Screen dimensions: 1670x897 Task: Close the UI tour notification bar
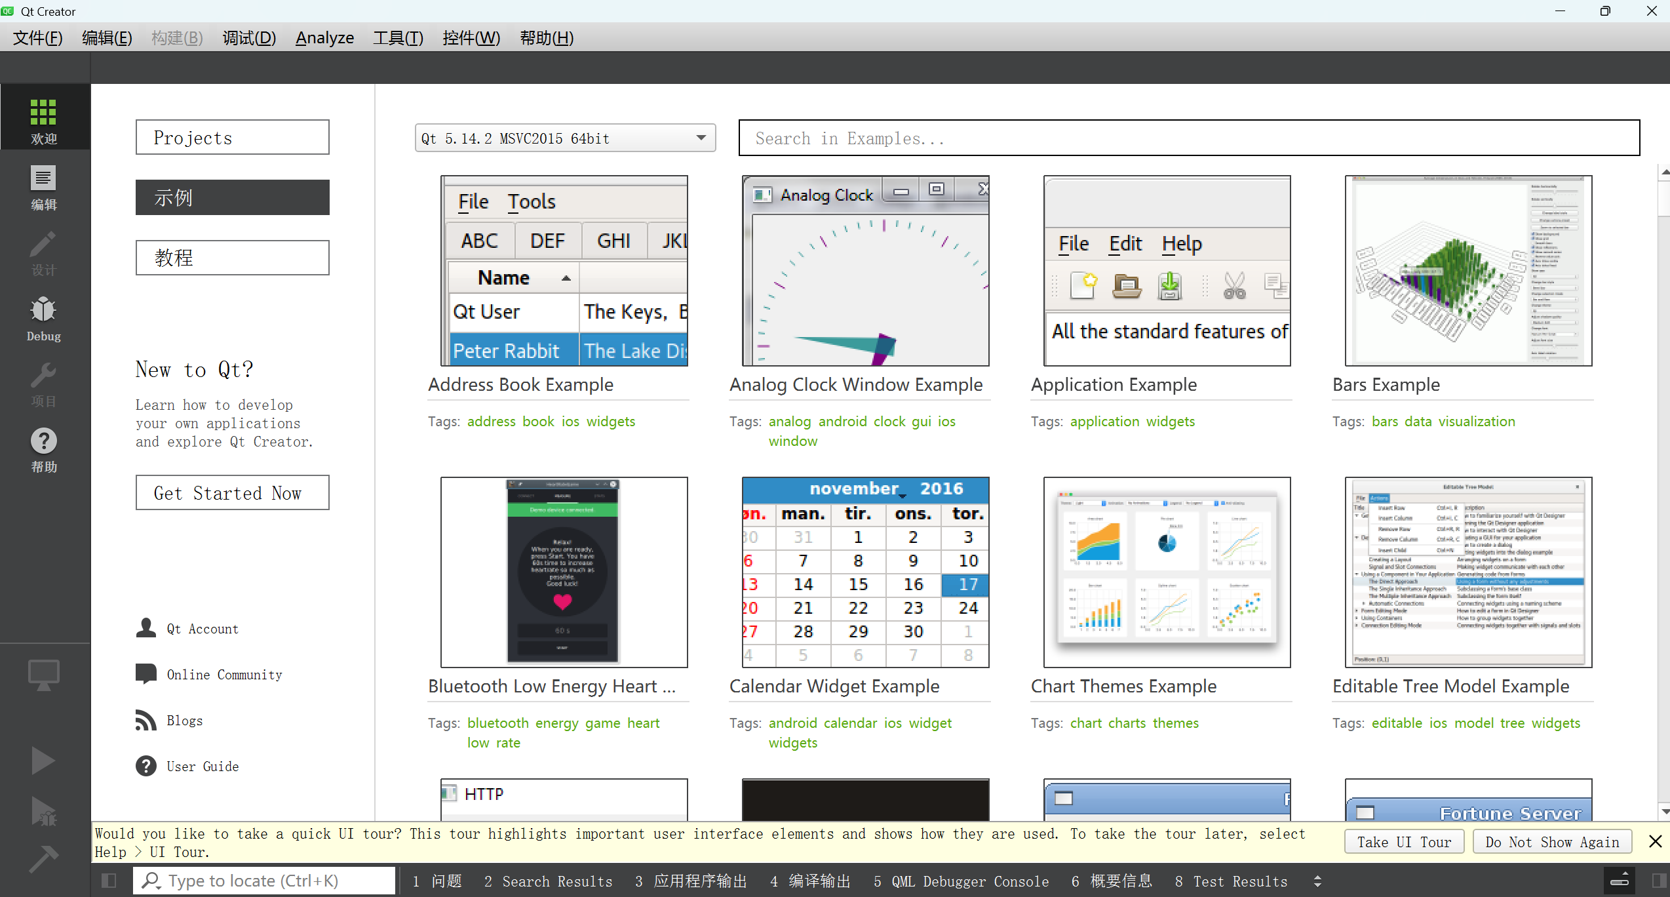click(x=1655, y=841)
